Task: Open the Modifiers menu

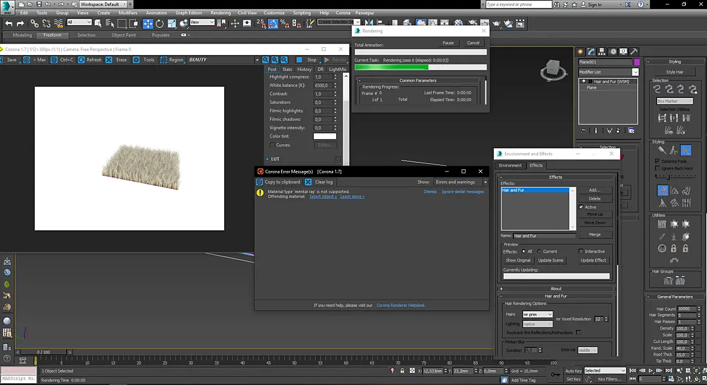Action: (x=128, y=13)
